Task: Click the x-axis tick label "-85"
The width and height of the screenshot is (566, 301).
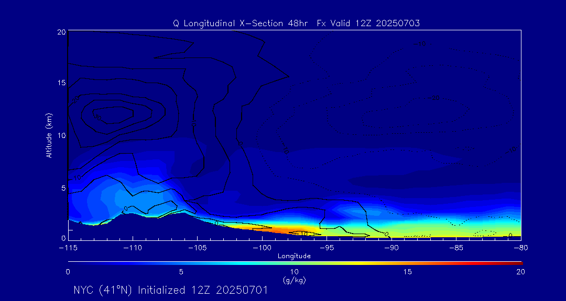Action: point(456,248)
